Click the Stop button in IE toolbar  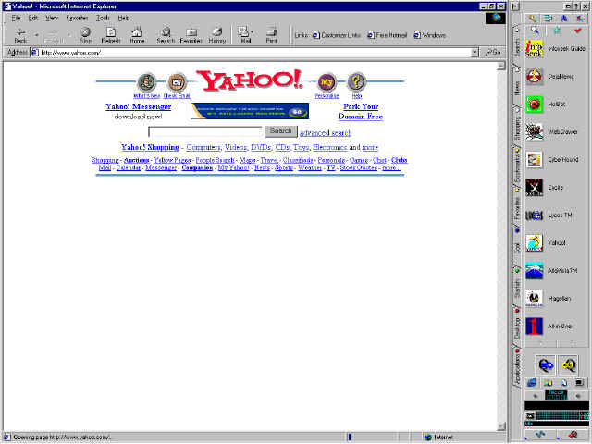[85, 34]
